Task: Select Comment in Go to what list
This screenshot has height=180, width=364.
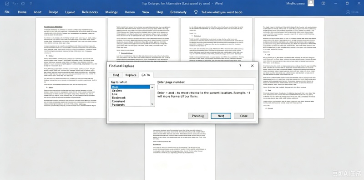Action: (131, 101)
